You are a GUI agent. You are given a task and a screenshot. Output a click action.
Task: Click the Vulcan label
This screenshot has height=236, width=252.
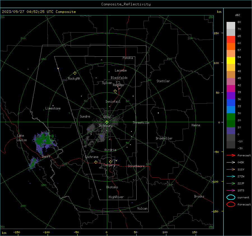click(x=142, y=208)
